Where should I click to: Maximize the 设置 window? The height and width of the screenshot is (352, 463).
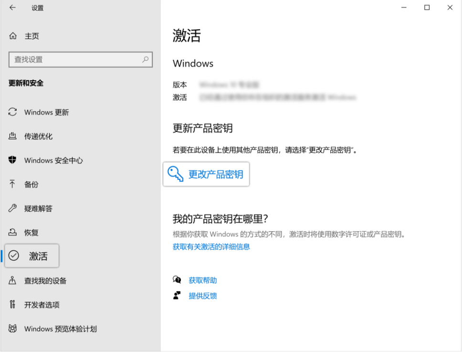427,7
